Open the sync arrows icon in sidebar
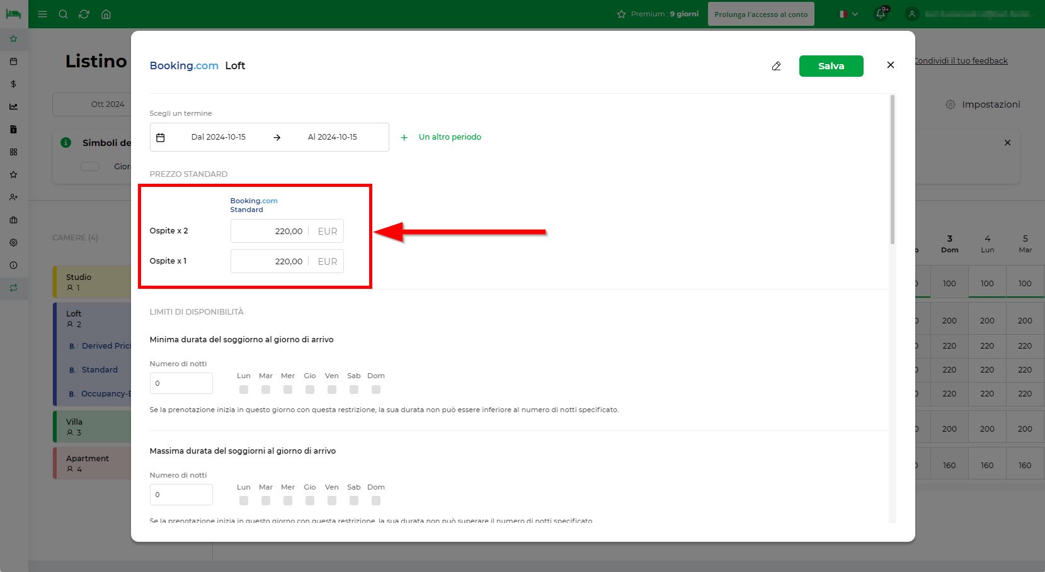The image size is (1045, 572). [x=13, y=288]
